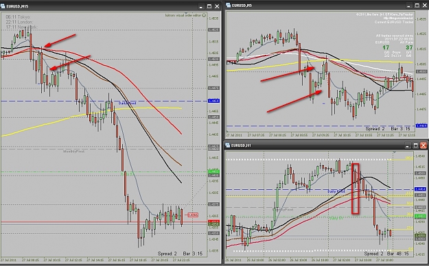Click the blue pivot price tag on M5 price axis
This screenshot has height=266, width=429.
[x=421, y=125]
